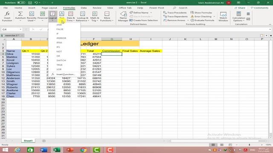The height and width of the screenshot is (153, 273).
Task: Toggle Show Formulas
Action: point(201,13)
